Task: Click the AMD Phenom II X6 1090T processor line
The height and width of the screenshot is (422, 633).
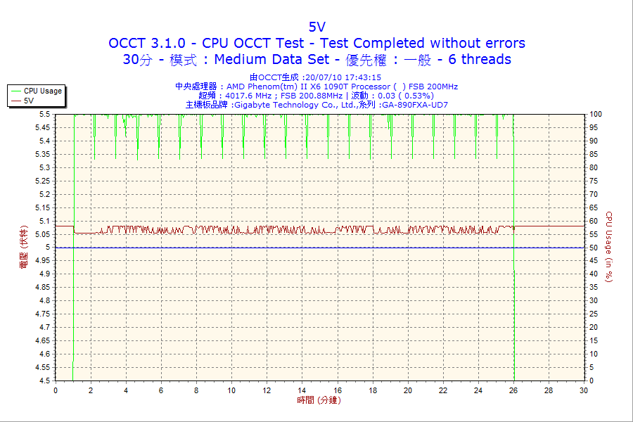Action: [316, 87]
